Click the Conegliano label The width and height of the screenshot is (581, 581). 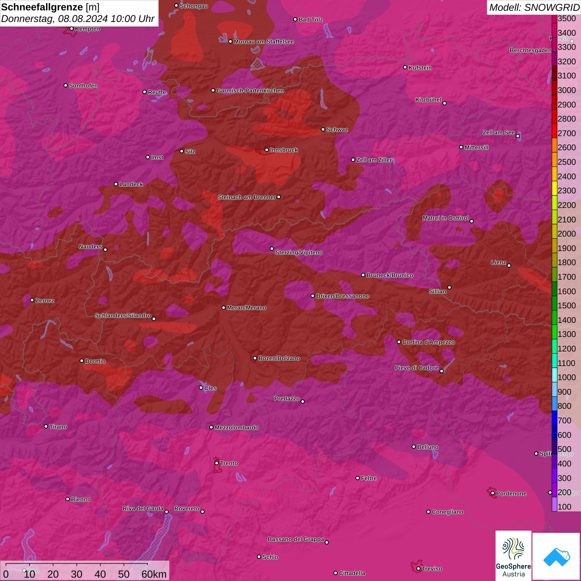[x=448, y=512]
